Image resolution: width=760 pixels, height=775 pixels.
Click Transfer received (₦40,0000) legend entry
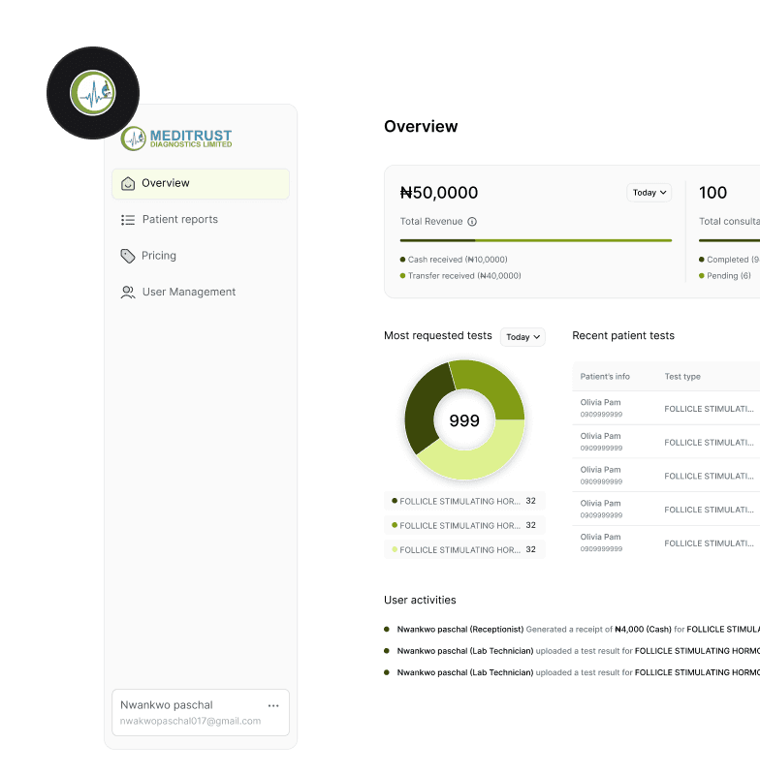pos(460,276)
